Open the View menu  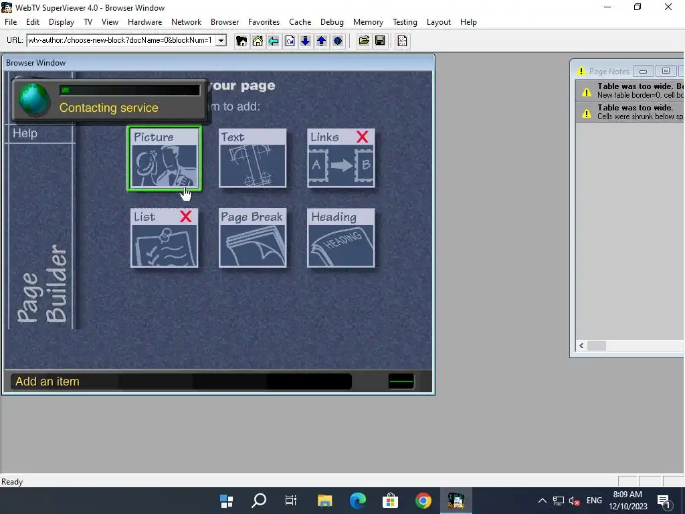[110, 22]
